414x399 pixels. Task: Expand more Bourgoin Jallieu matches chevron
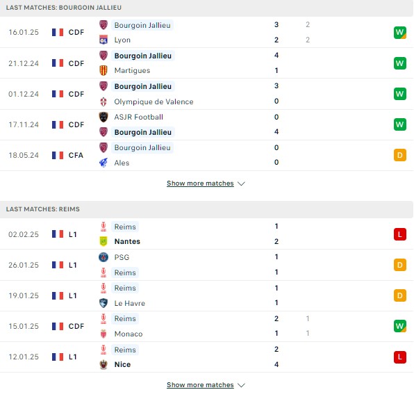coord(241,184)
